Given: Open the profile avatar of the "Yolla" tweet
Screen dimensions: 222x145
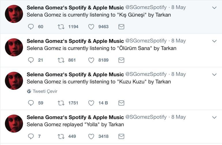Looking at the screenshot, I should [x=14, y=123].
